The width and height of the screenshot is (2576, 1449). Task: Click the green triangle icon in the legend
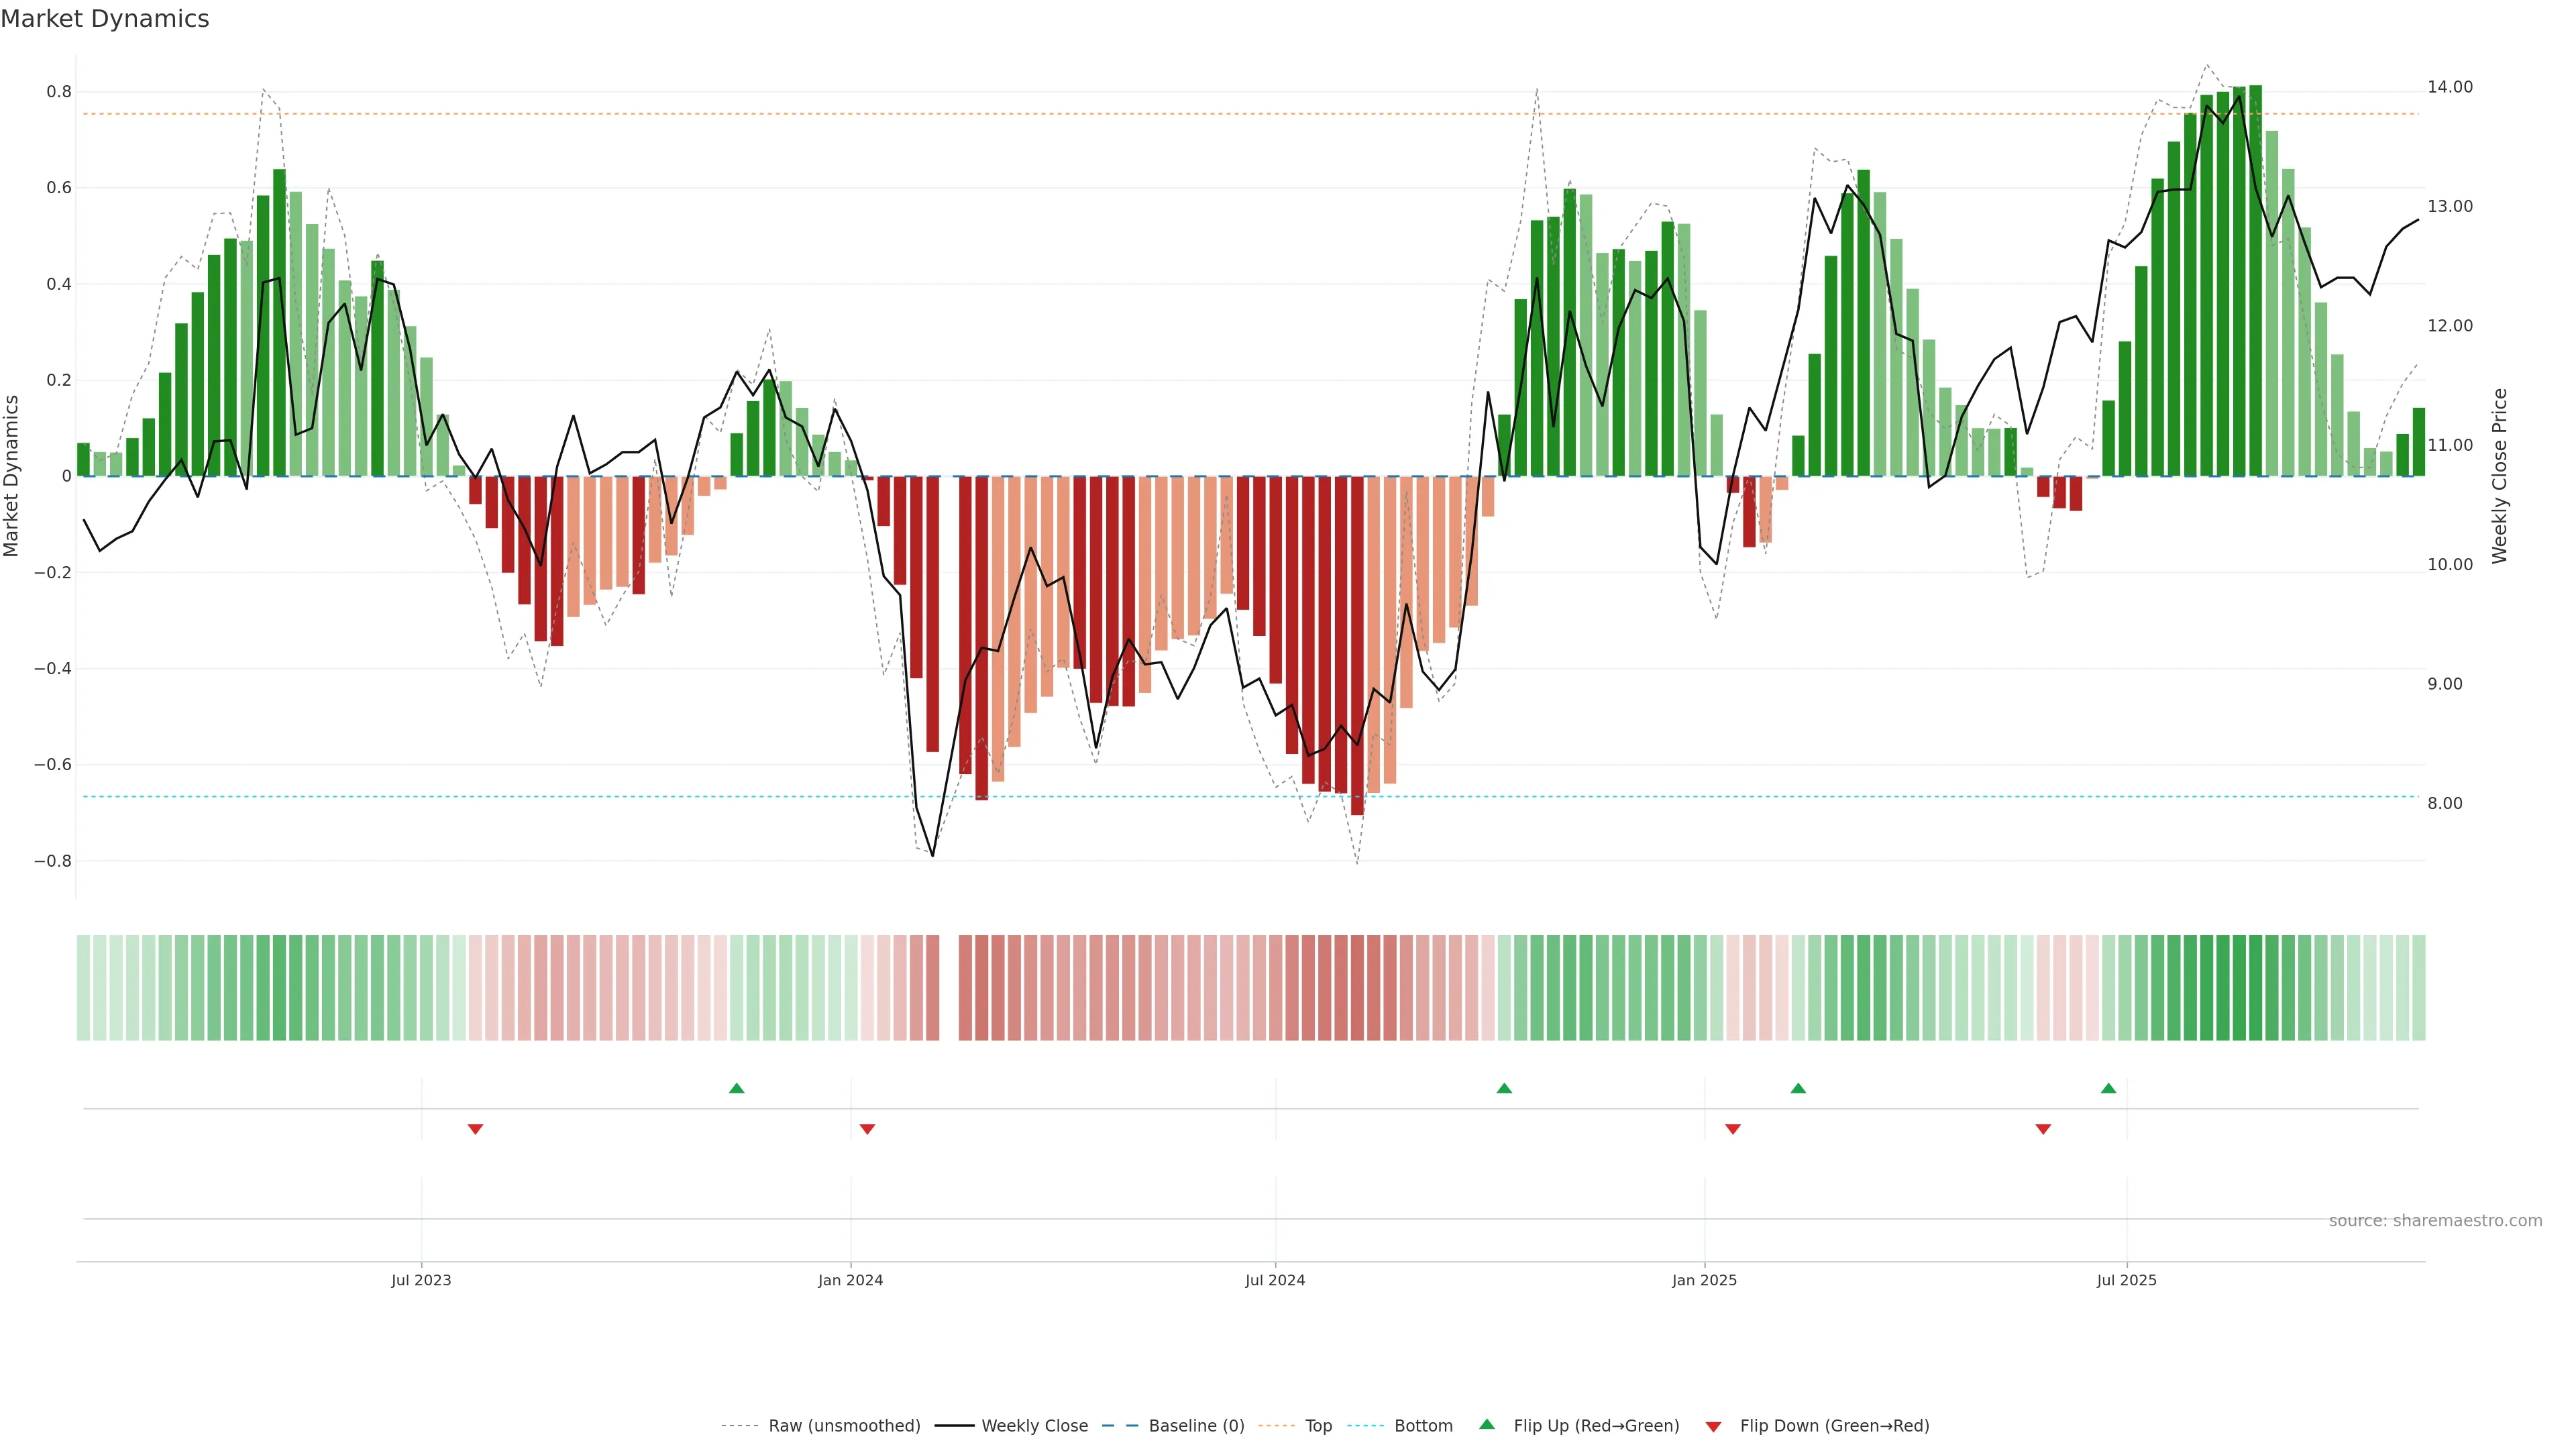[x=1486, y=1424]
